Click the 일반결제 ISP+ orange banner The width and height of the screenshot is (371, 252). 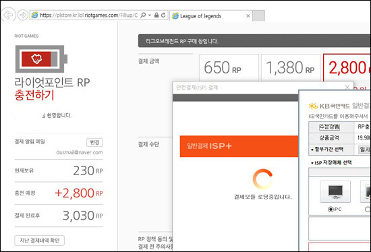[x=239, y=146]
